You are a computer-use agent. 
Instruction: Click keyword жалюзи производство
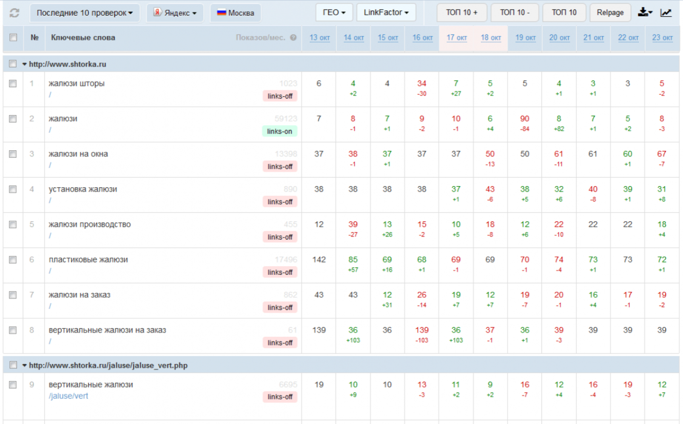(x=90, y=224)
